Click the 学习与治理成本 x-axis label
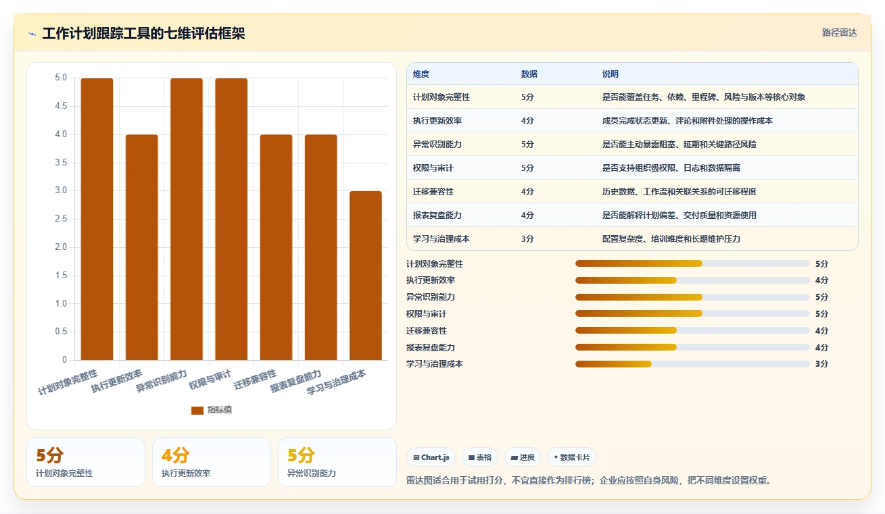 coord(337,382)
